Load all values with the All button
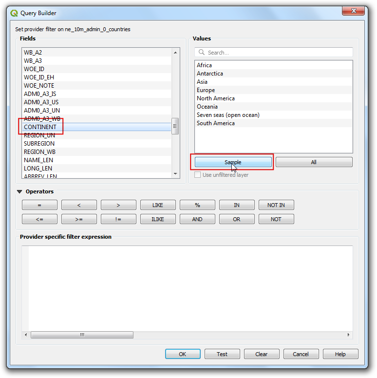377x378 pixels. pos(314,162)
